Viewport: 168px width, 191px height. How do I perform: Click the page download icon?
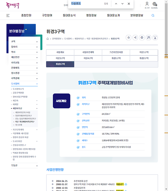pyautogui.click(x=155, y=37)
